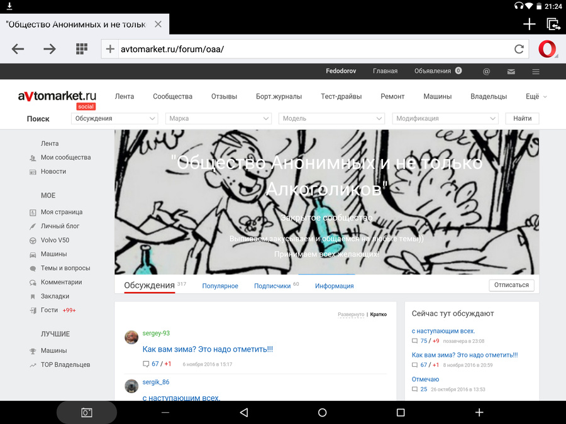Open the @ mentions icon in the dark bar
The image size is (566, 424).
click(x=486, y=72)
